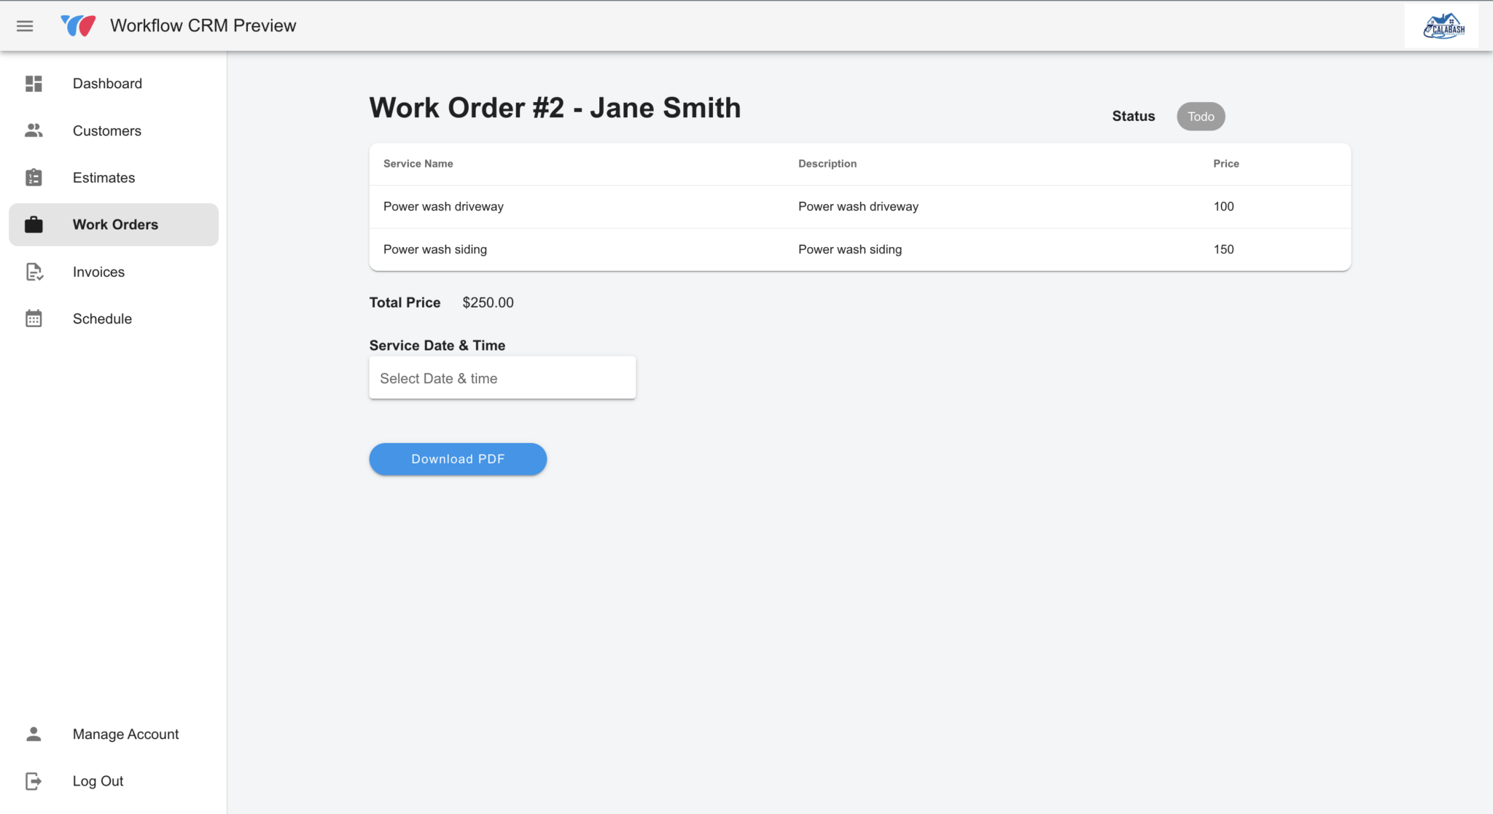This screenshot has width=1493, height=814.
Task: Click the Manage Account person icon
Action: click(x=33, y=734)
